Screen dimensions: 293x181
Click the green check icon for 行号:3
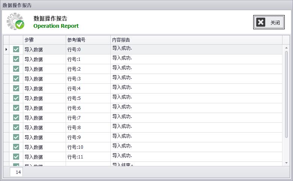point(16,78)
